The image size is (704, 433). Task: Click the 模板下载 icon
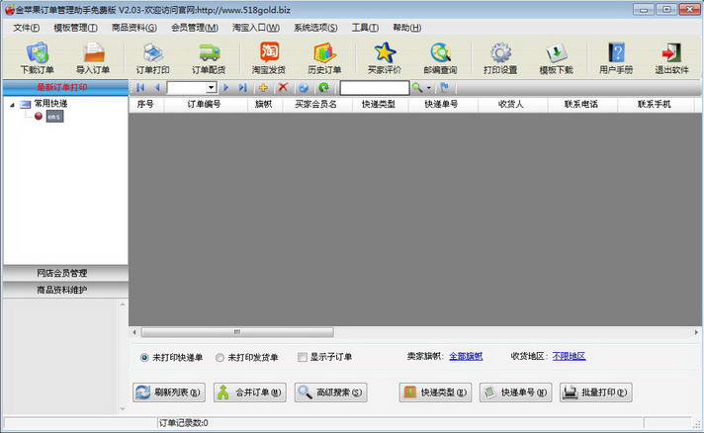(x=557, y=58)
